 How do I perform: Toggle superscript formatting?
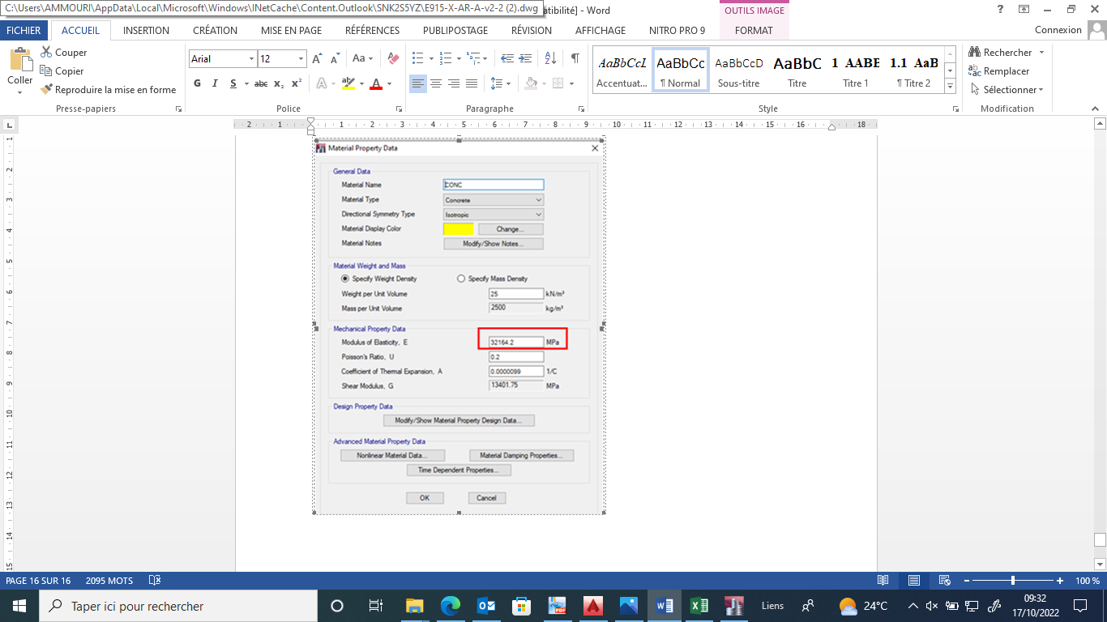[x=297, y=83]
